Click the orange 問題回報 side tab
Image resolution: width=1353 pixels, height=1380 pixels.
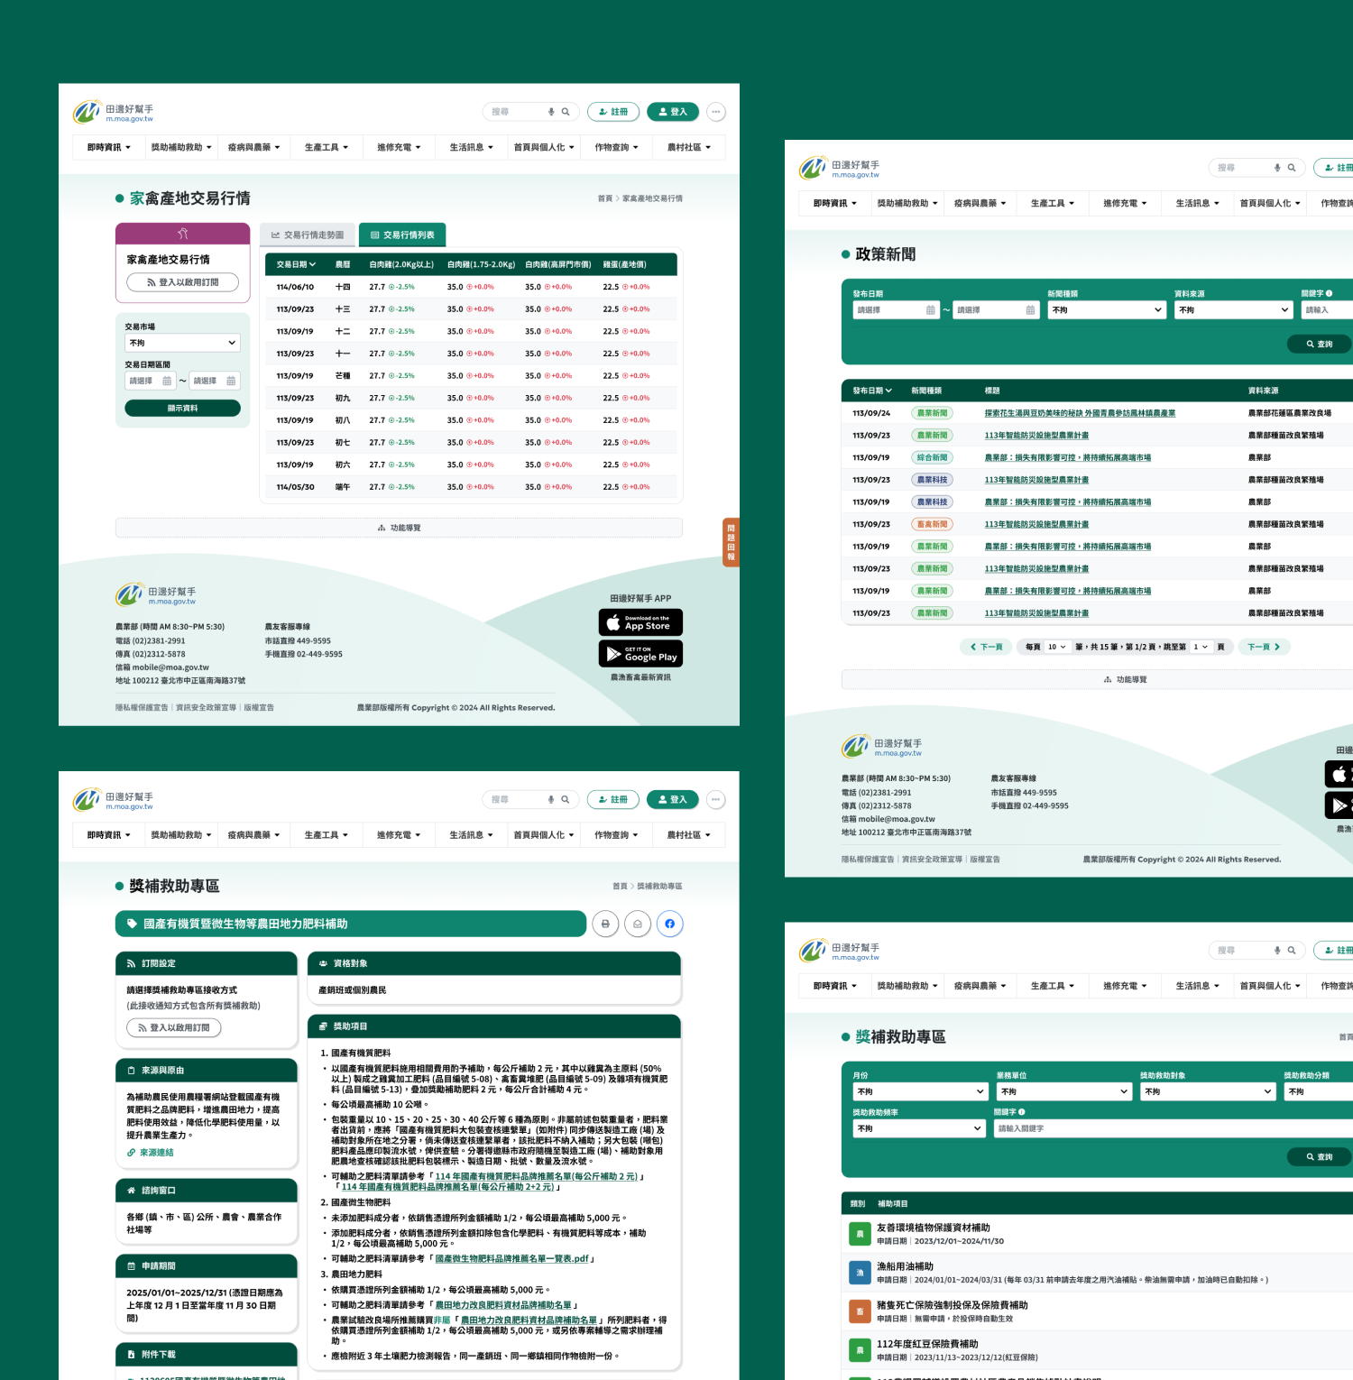[x=731, y=542]
